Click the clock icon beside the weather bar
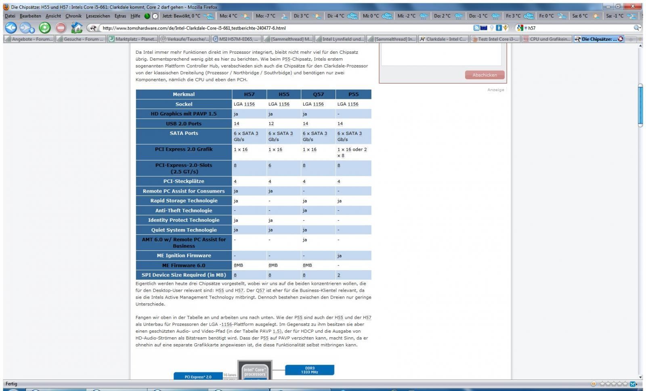Image resolution: width=646 pixels, height=391 pixels. tap(155, 16)
